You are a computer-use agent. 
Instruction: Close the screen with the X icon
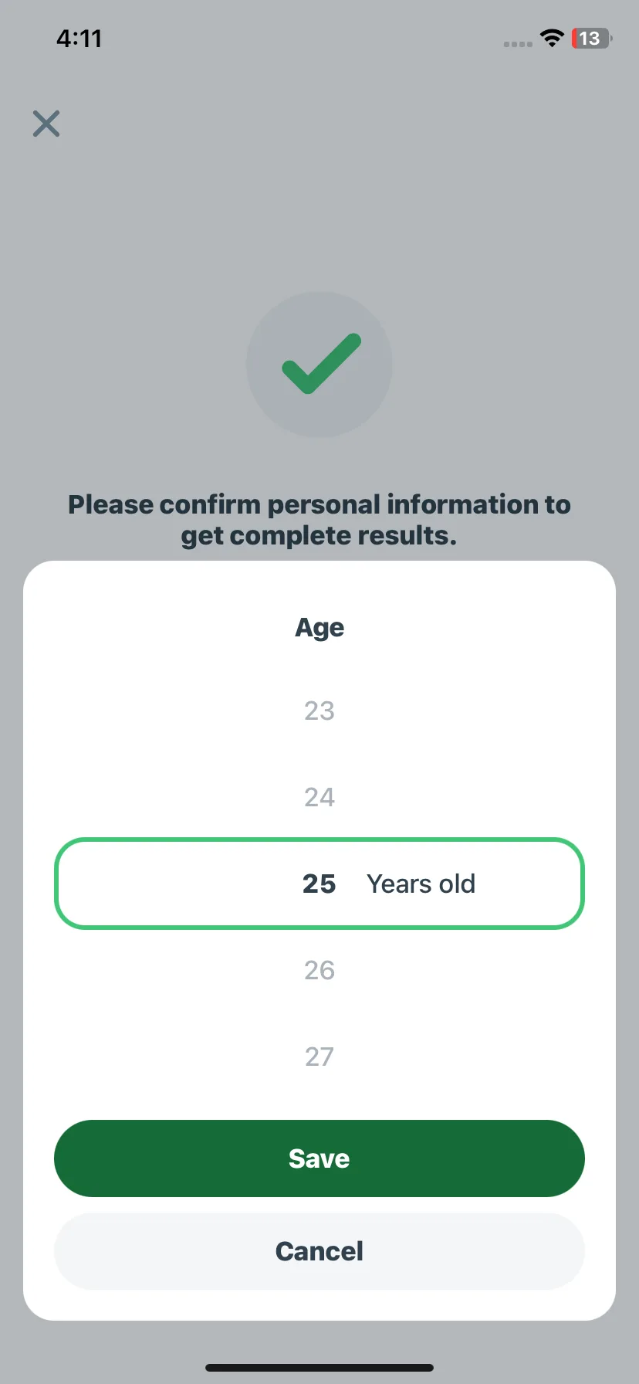coord(46,124)
